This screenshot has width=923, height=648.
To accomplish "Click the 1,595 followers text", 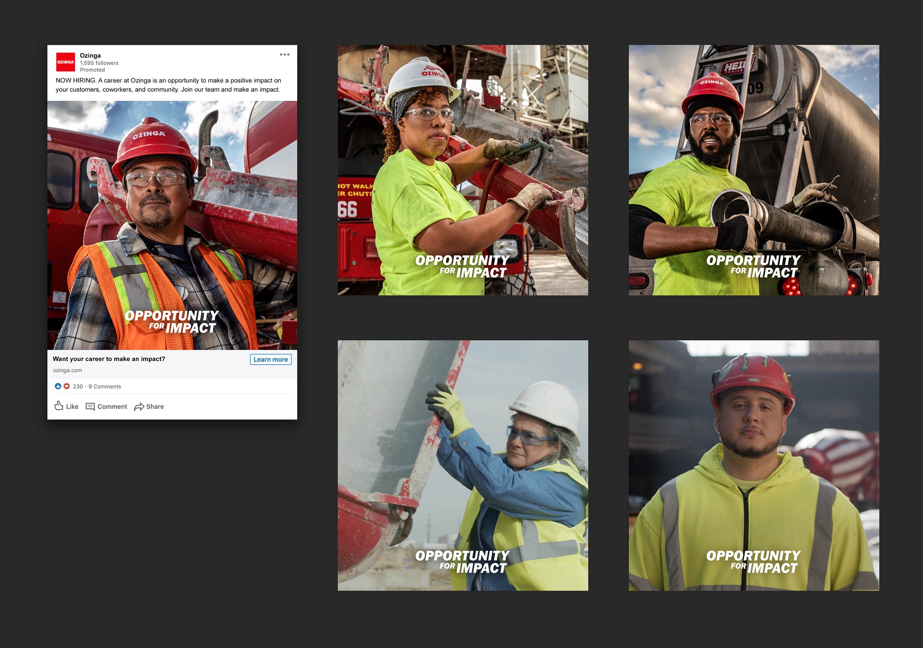I will click(x=99, y=63).
